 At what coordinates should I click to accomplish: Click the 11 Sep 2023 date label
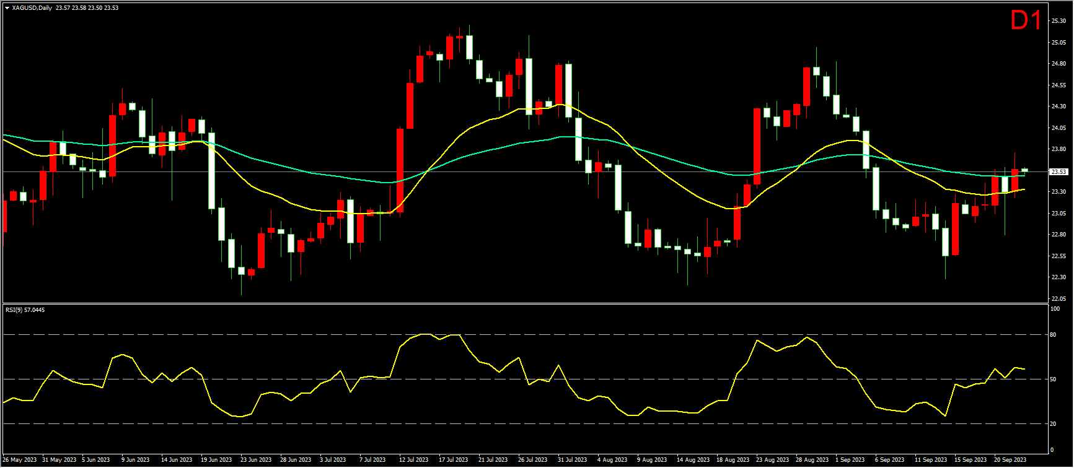click(x=931, y=460)
